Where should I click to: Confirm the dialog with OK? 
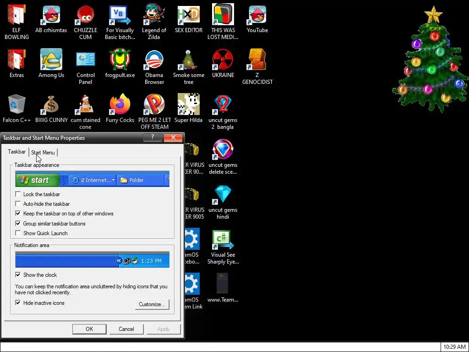(89, 329)
